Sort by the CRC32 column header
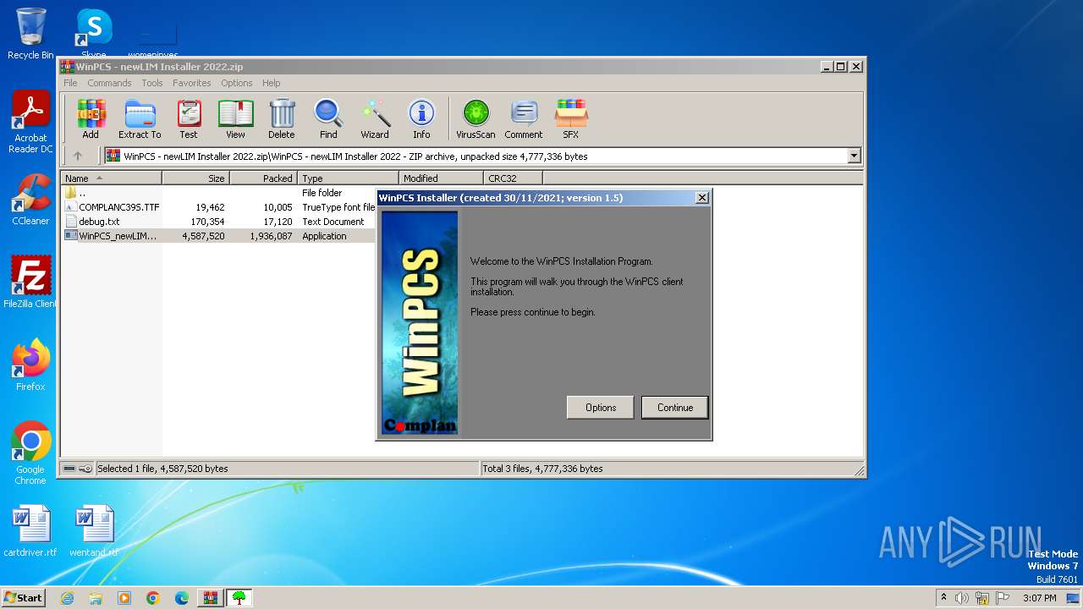 (x=513, y=178)
